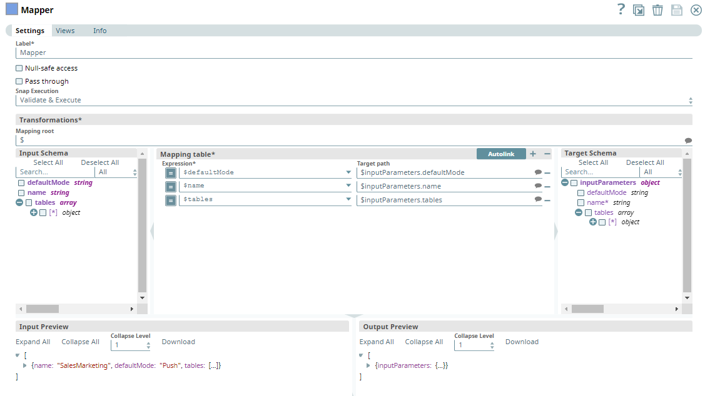Viewport: 705px width, 396px height.
Task: Toggle expression button for $defaultMode row
Action: [x=171, y=173]
